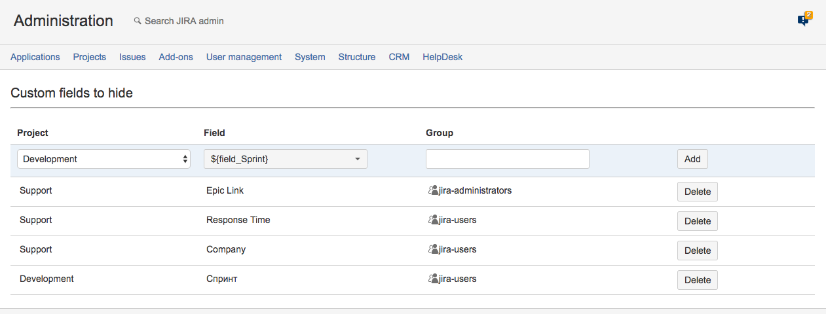Click group icon in Response Time row
This screenshot has width=826, height=314.
432,220
